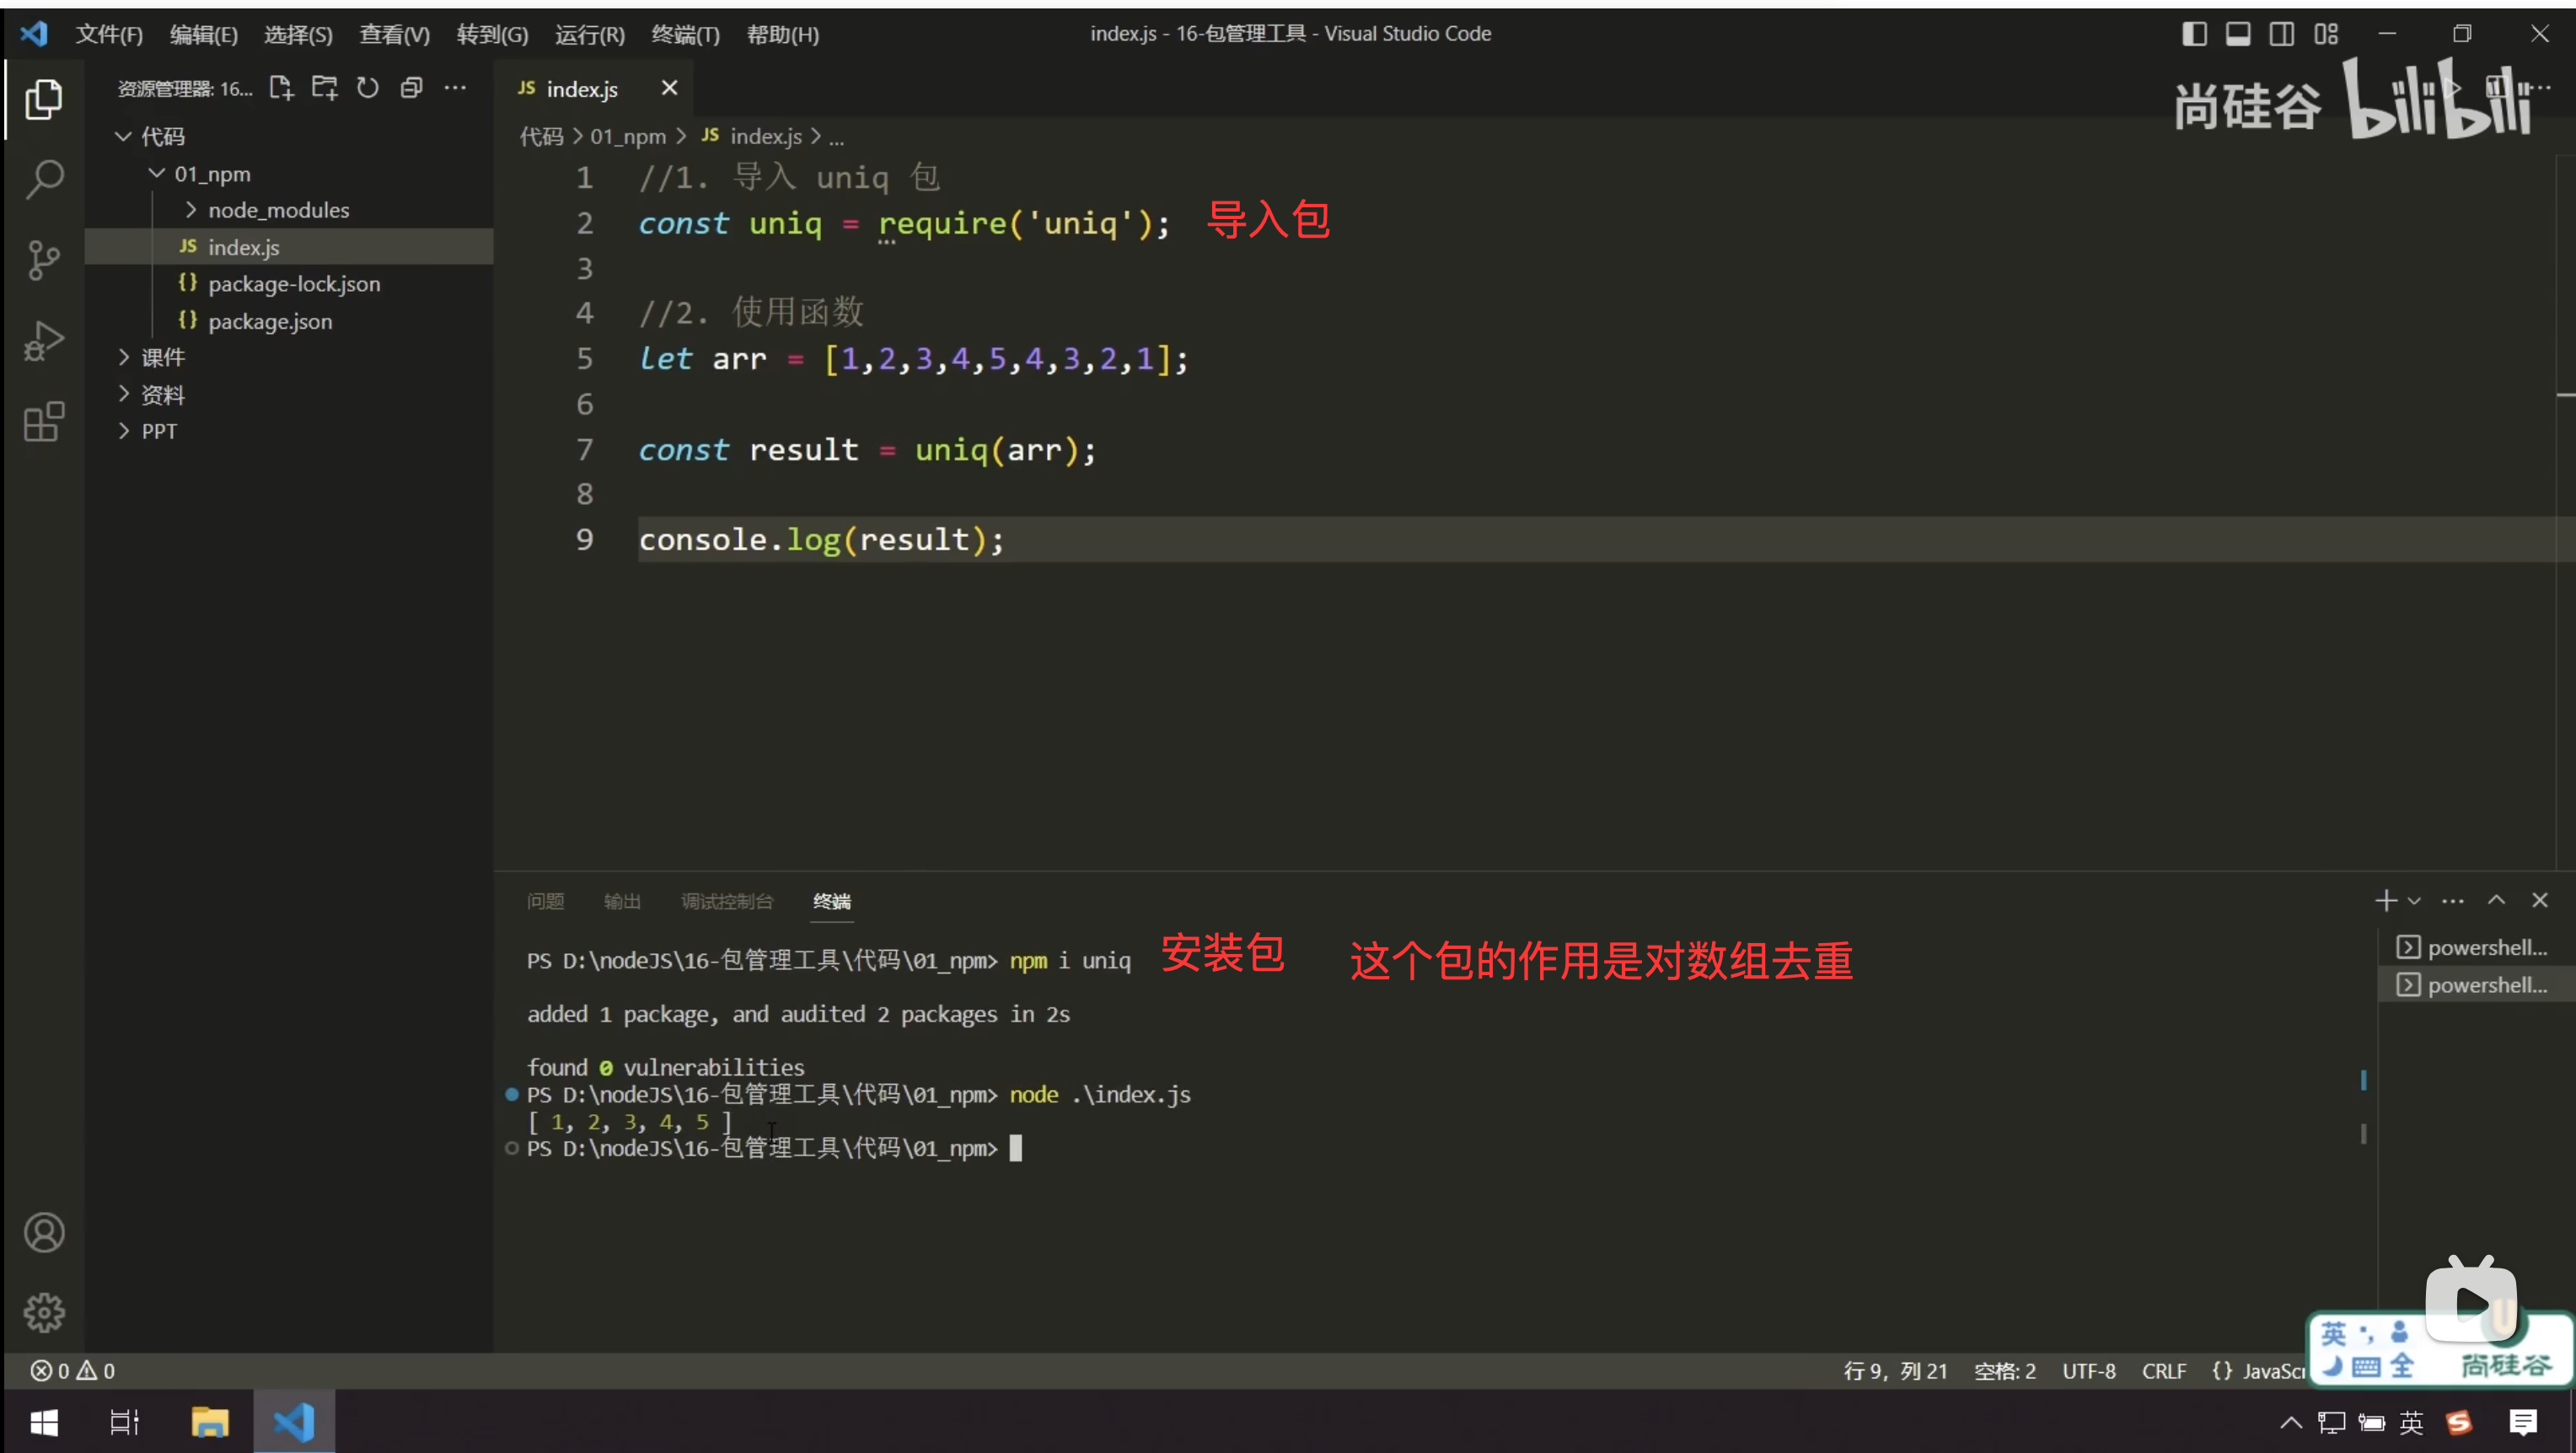Open the Source Control view
This screenshot has height=1453, width=2576.
[x=44, y=261]
